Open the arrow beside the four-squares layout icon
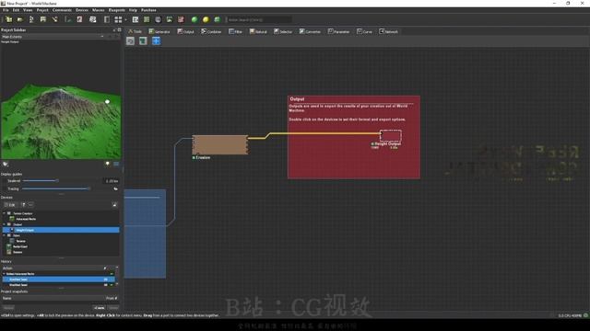Screen dimensions: 590x331 [125, 19]
